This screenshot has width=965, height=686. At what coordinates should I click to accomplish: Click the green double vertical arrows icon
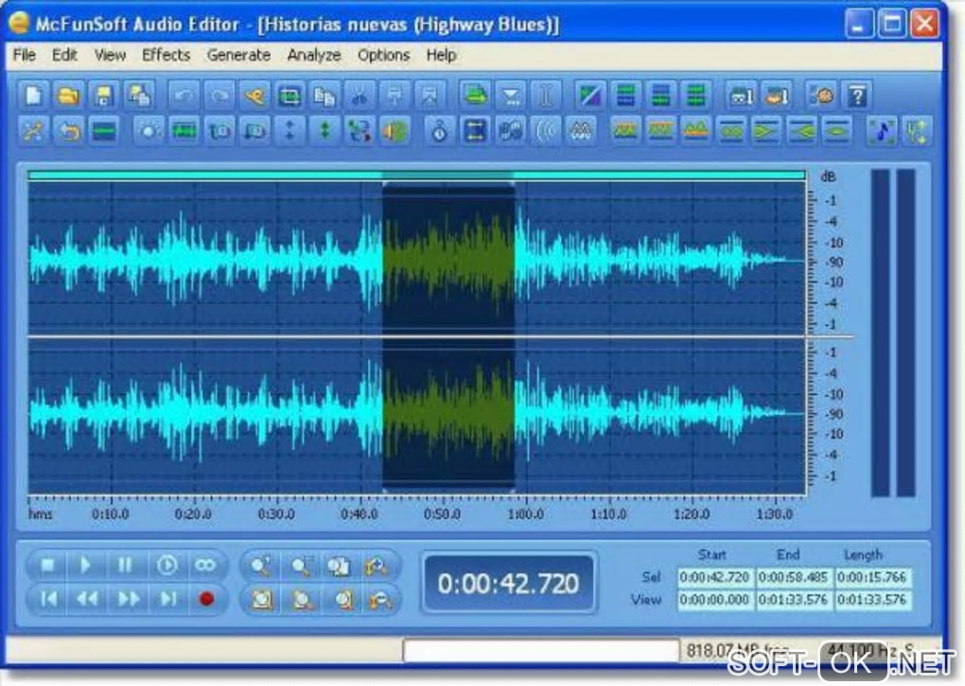tap(325, 131)
